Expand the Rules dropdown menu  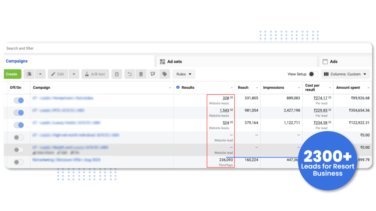coord(184,74)
